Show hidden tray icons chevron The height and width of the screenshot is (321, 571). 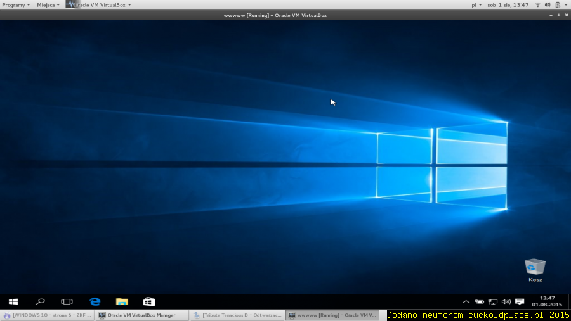(x=466, y=302)
